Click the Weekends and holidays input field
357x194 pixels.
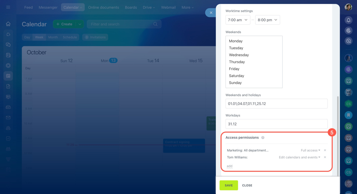pyautogui.click(x=276, y=104)
